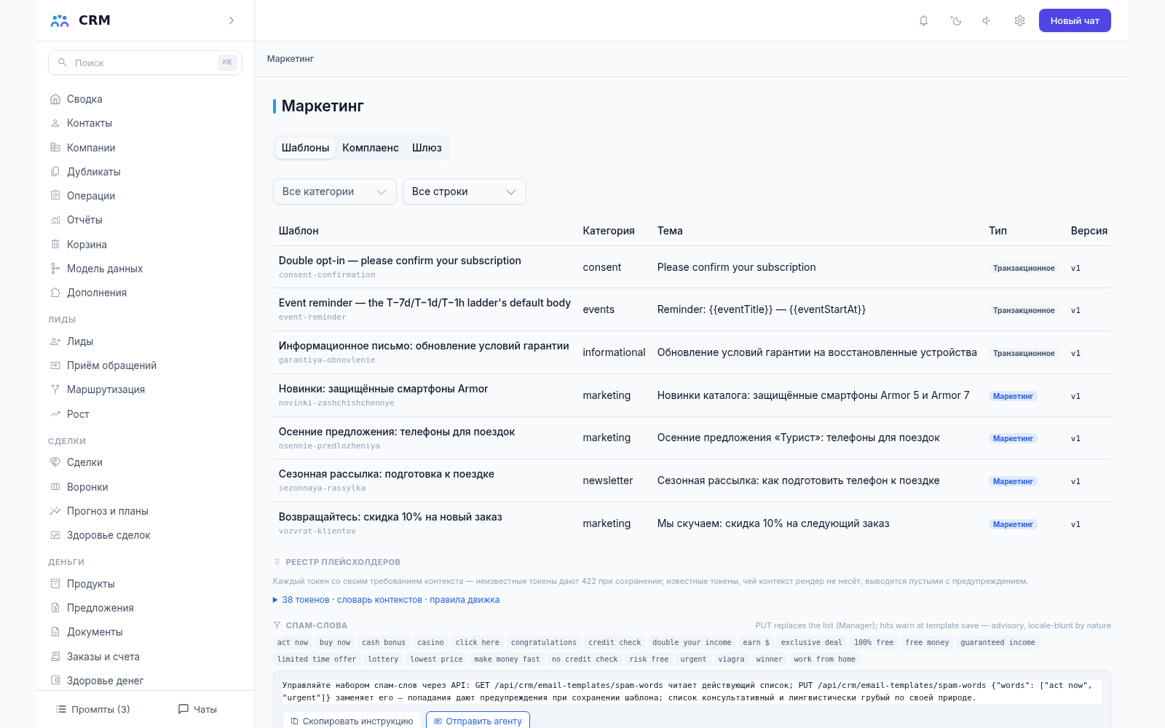Click the CRM logo icon
1165x728 pixels.
click(x=60, y=20)
